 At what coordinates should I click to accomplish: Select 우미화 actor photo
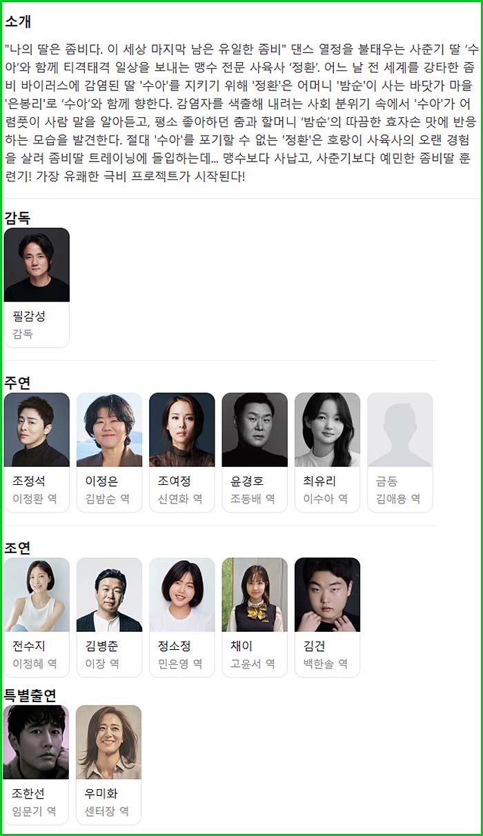109,742
